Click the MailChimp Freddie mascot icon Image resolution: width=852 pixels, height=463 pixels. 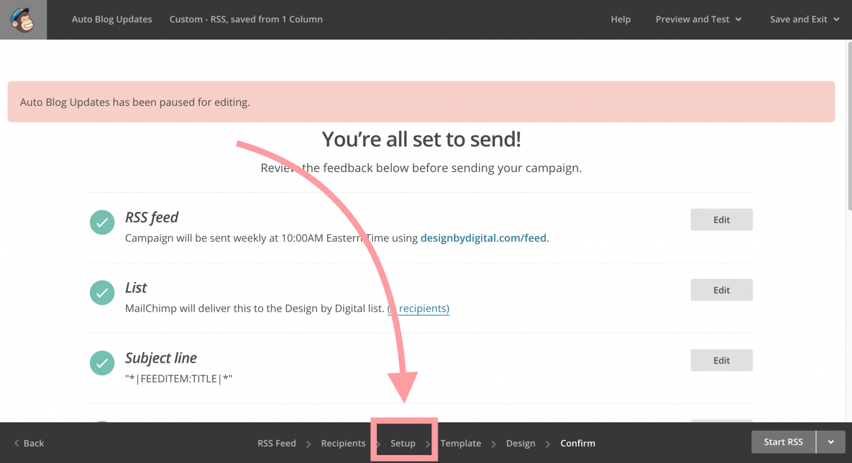coord(23,19)
